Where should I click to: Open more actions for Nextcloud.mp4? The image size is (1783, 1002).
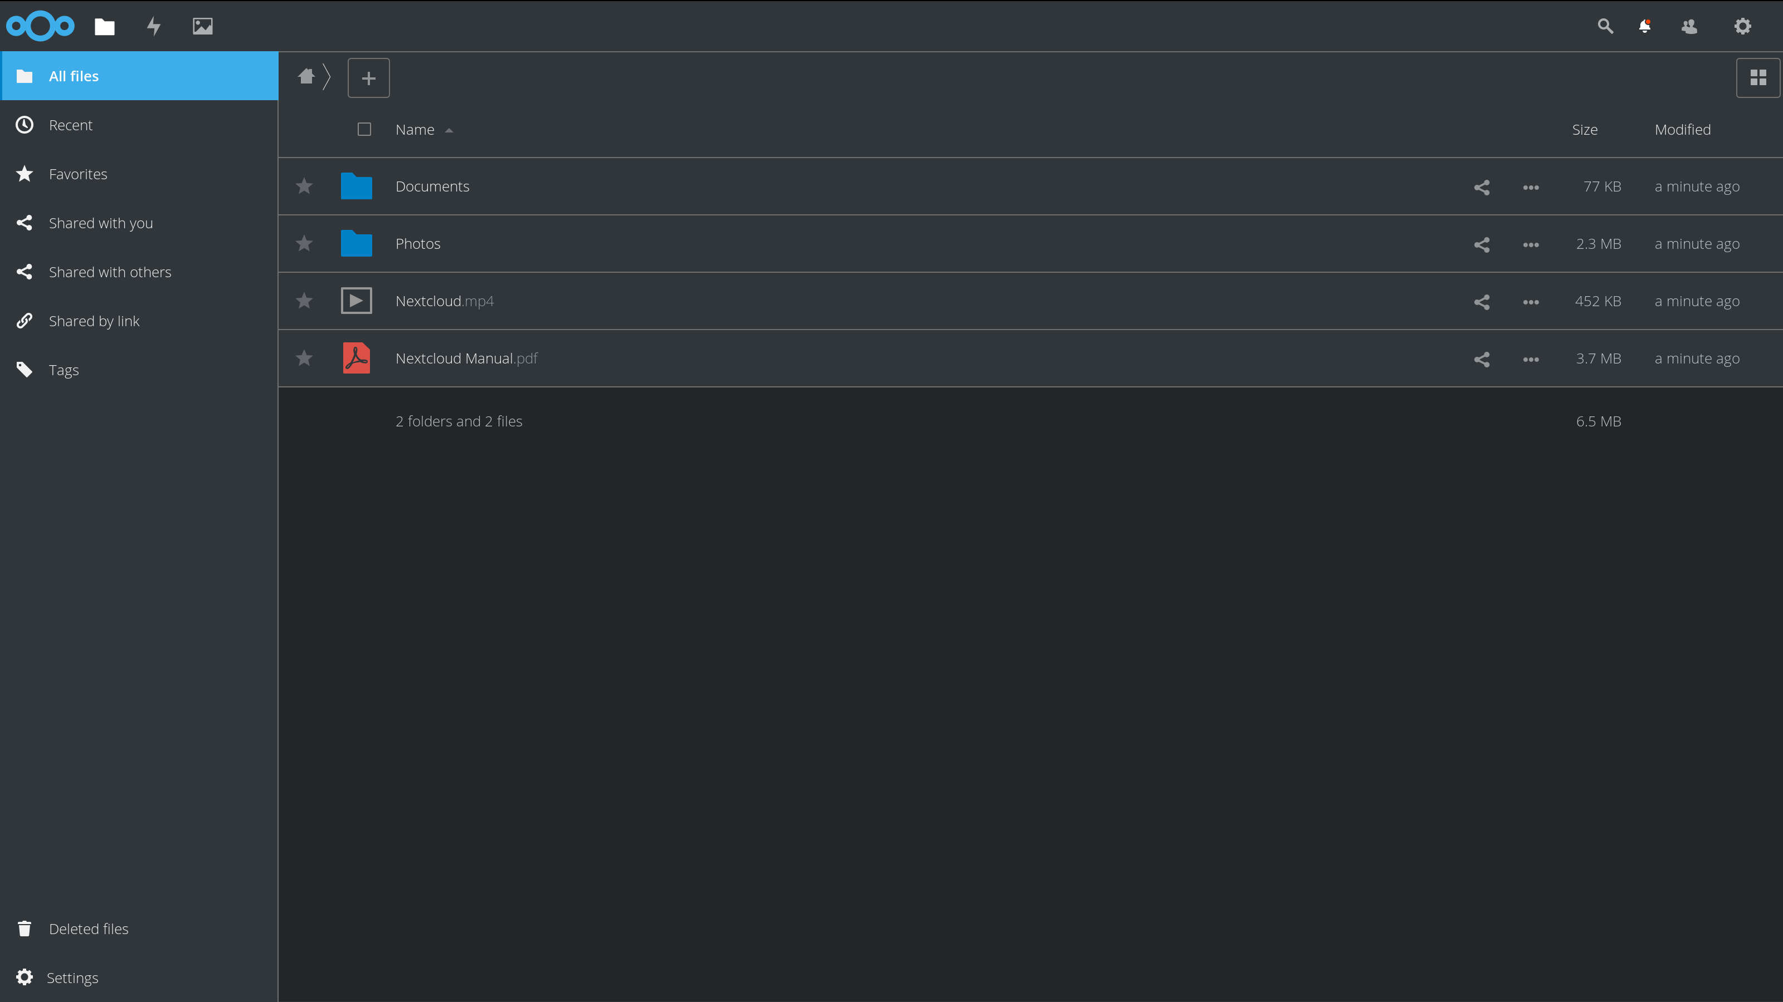1531,302
